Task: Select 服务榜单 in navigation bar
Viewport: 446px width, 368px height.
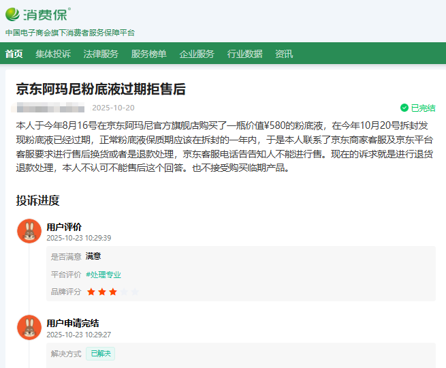Action: click(148, 54)
